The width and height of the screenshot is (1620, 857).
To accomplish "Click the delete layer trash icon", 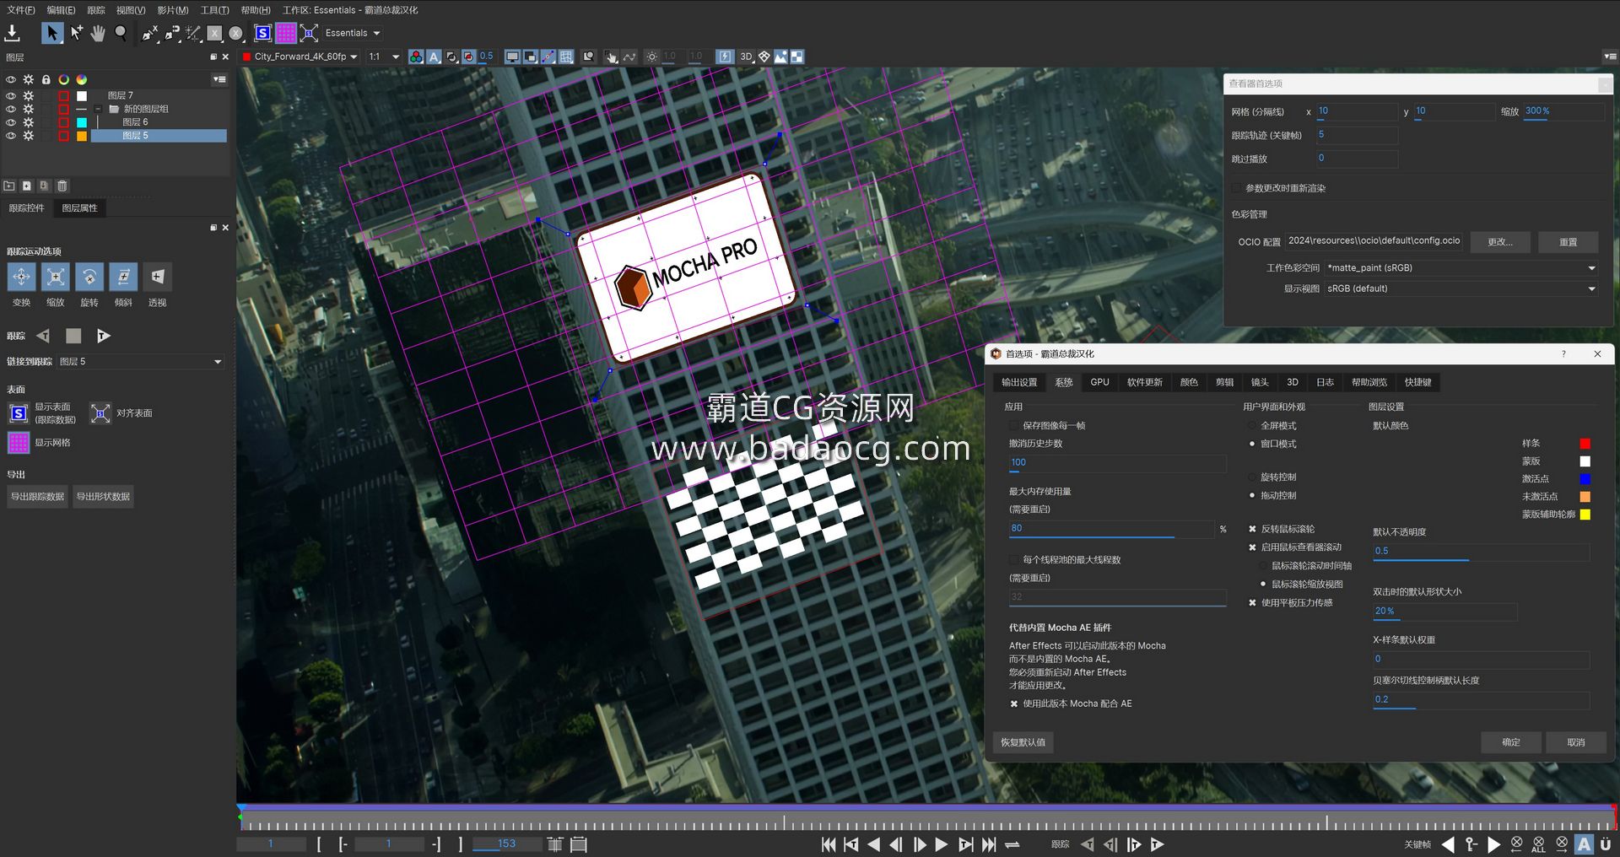I will 62,186.
